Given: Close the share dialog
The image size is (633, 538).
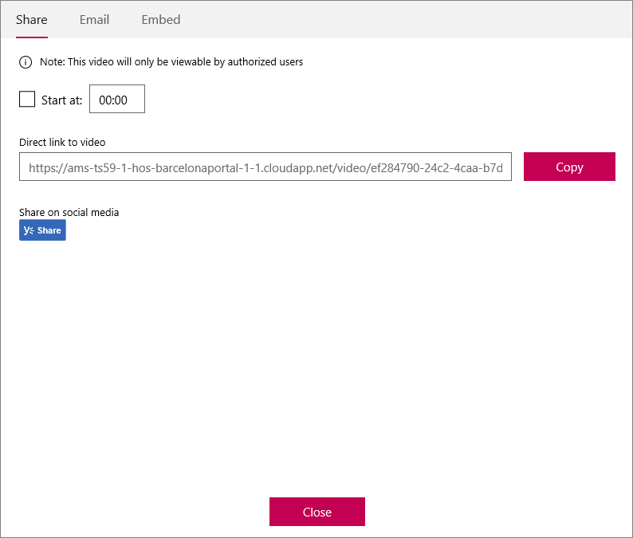Looking at the screenshot, I should tap(317, 512).
